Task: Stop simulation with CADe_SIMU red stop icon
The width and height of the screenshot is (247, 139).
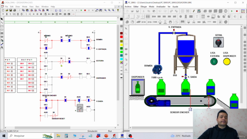Action: tap(85, 10)
